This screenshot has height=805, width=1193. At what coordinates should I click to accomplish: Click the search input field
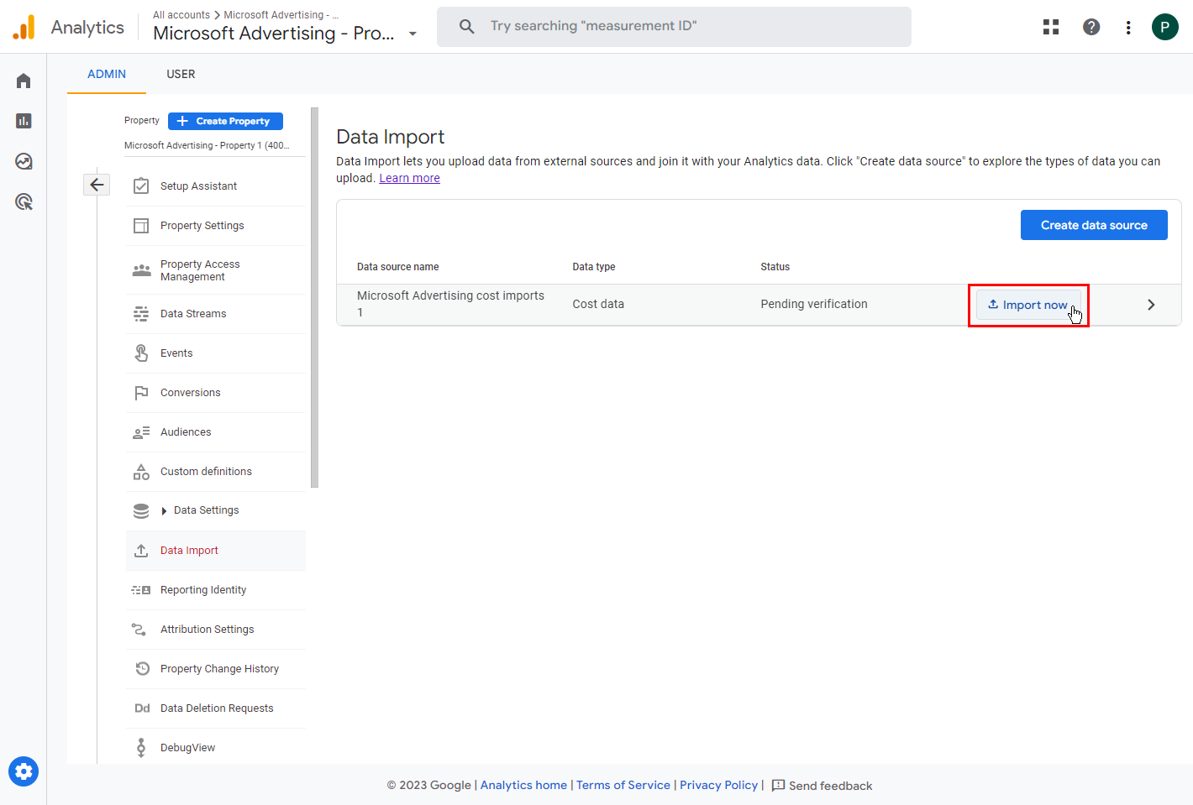pos(674,27)
